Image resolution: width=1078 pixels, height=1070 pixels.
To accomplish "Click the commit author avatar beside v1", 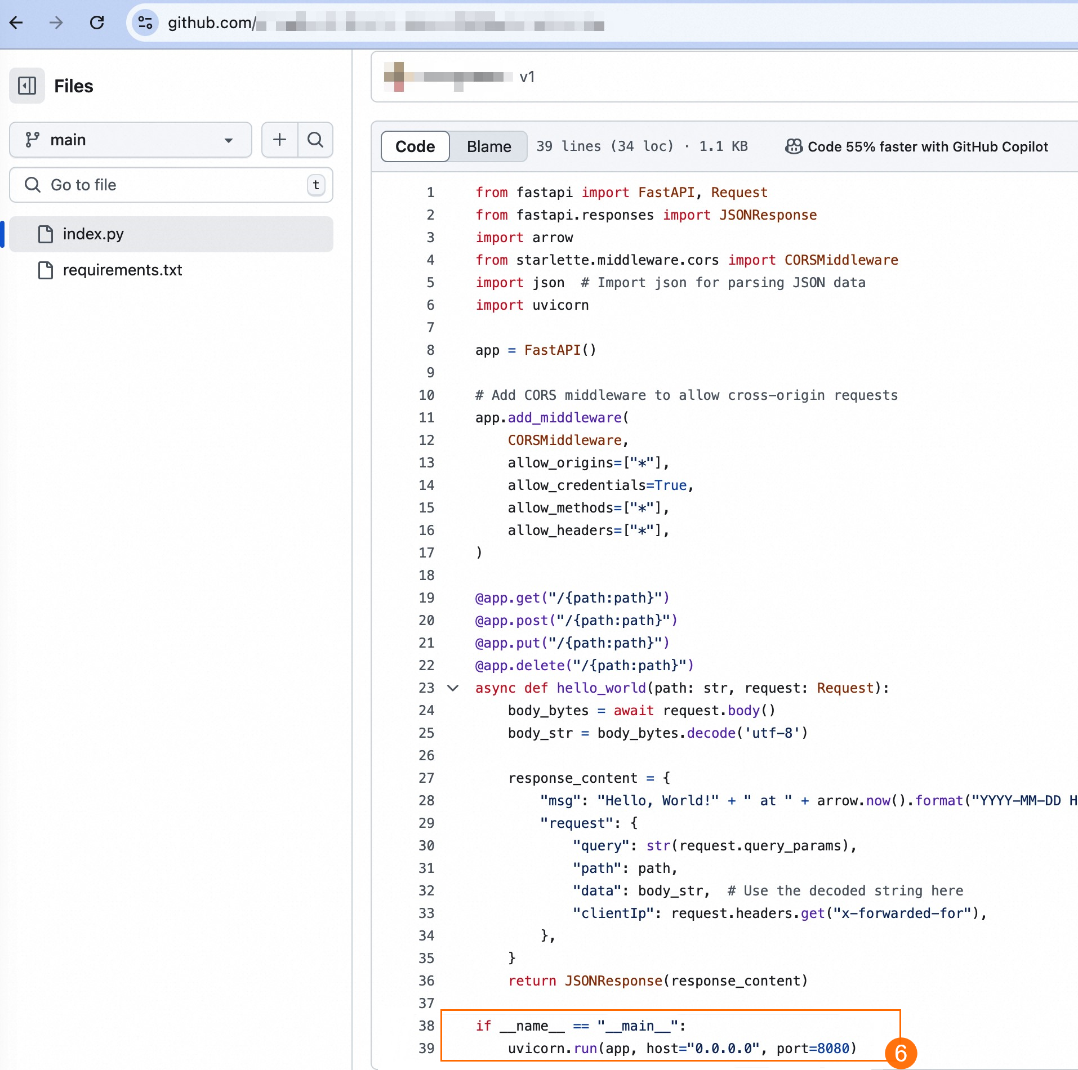I will pyautogui.click(x=394, y=77).
